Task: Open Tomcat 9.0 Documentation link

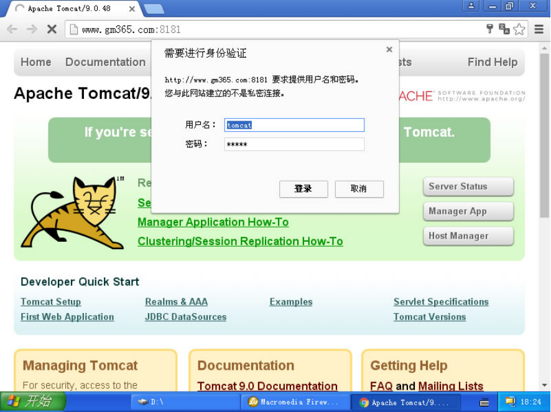Action: coord(267,386)
